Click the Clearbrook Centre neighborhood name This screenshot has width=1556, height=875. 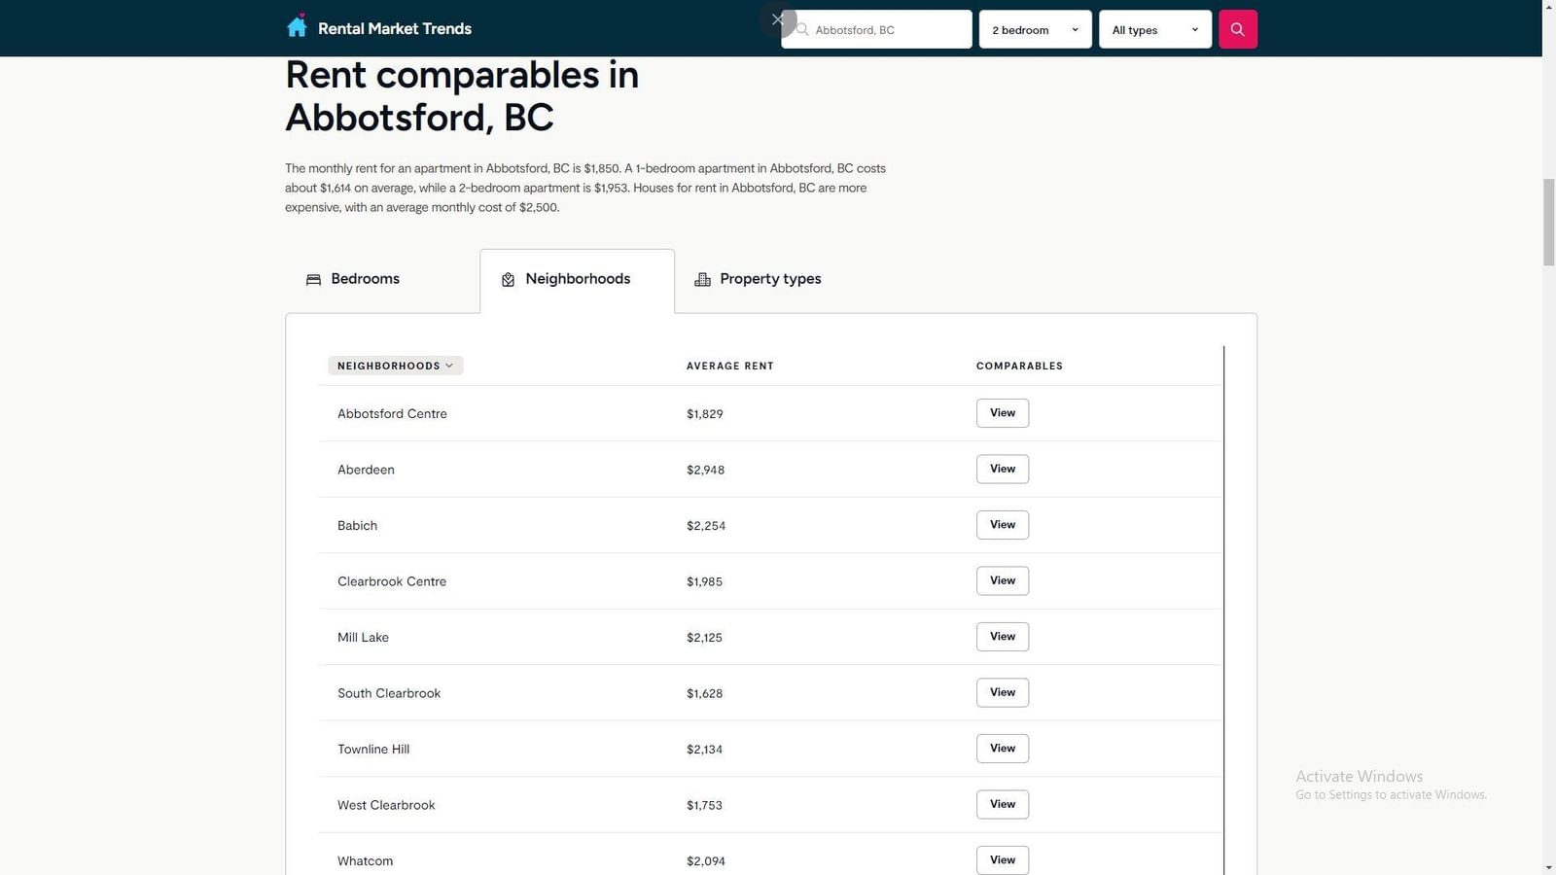(x=392, y=581)
